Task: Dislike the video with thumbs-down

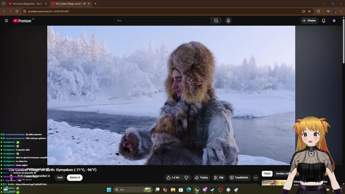Action: 186,178
